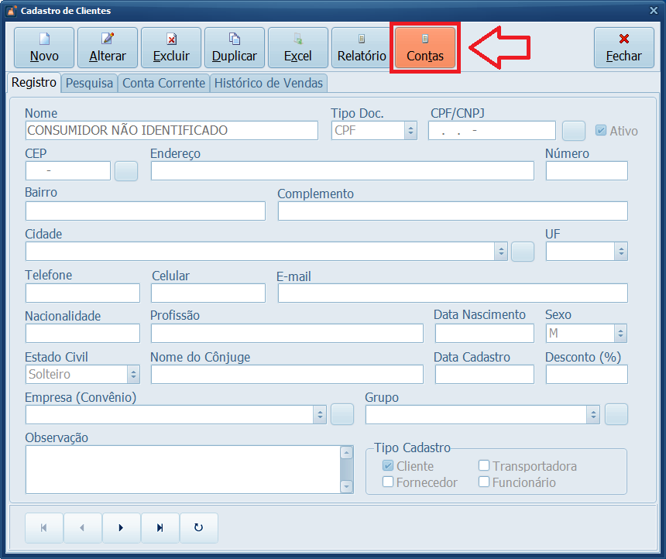Check the Fornecedor checkbox
This screenshot has height=559, width=666.
click(x=388, y=482)
